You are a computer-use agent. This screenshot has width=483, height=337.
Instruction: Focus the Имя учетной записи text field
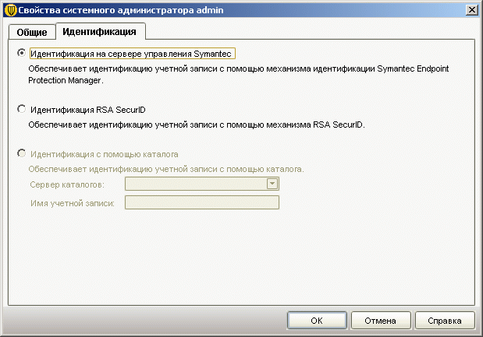tap(202, 202)
